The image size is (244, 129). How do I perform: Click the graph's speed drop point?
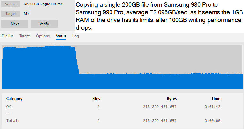pyautogui.click(x=77, y=61)
